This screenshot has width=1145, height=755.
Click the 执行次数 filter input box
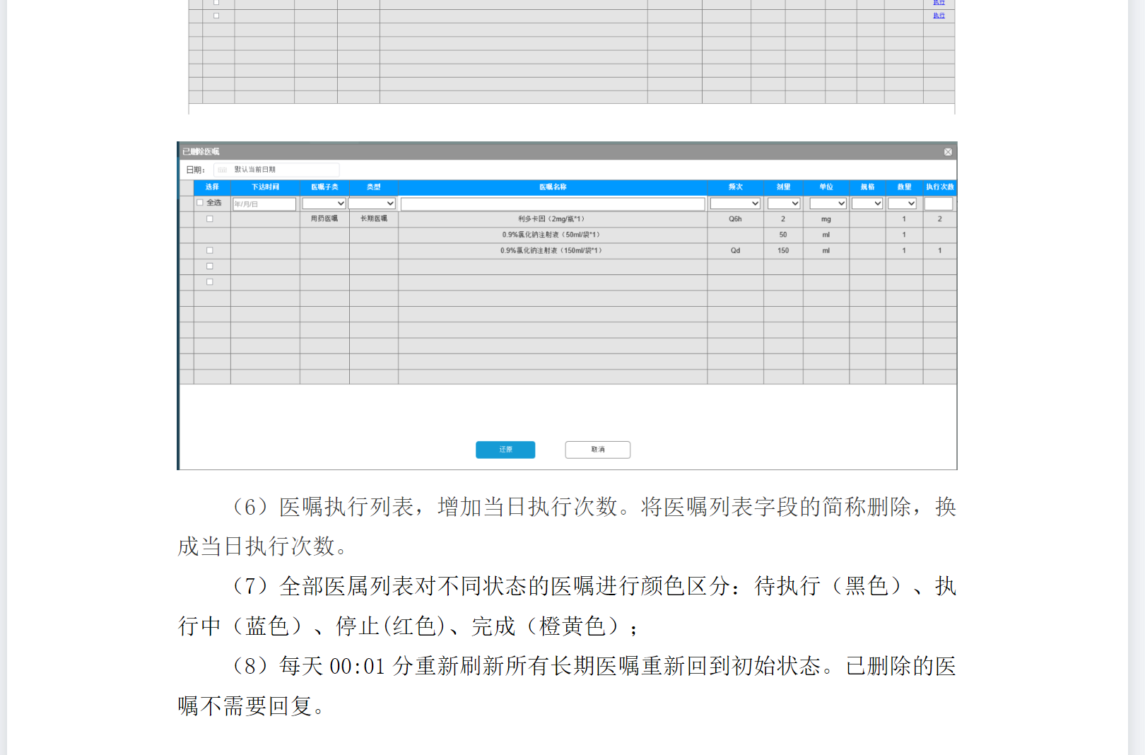click(939, 204)
